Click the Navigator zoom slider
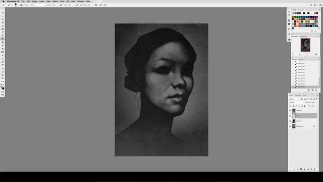Viewport: 323px width, 182px height. point(308,54)
